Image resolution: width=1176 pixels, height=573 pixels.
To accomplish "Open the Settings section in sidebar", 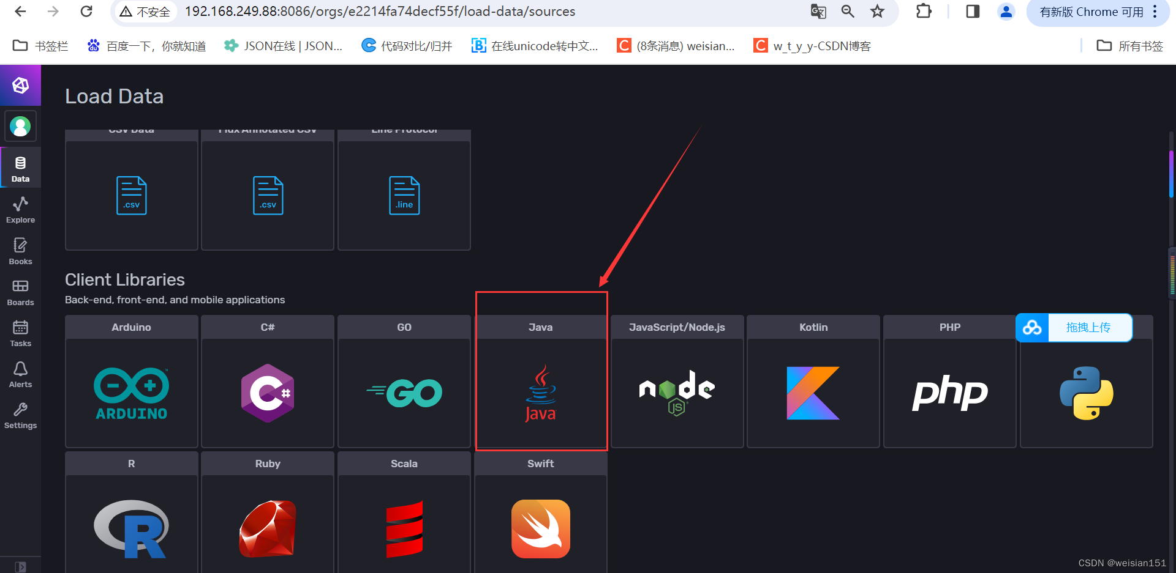I will point(20,415).
